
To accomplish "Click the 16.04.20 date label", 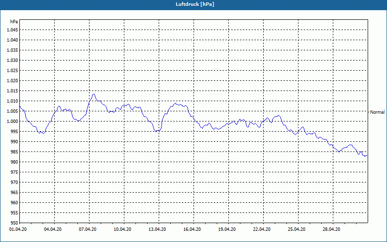I will pyautogui.click(x=192, y=229).
